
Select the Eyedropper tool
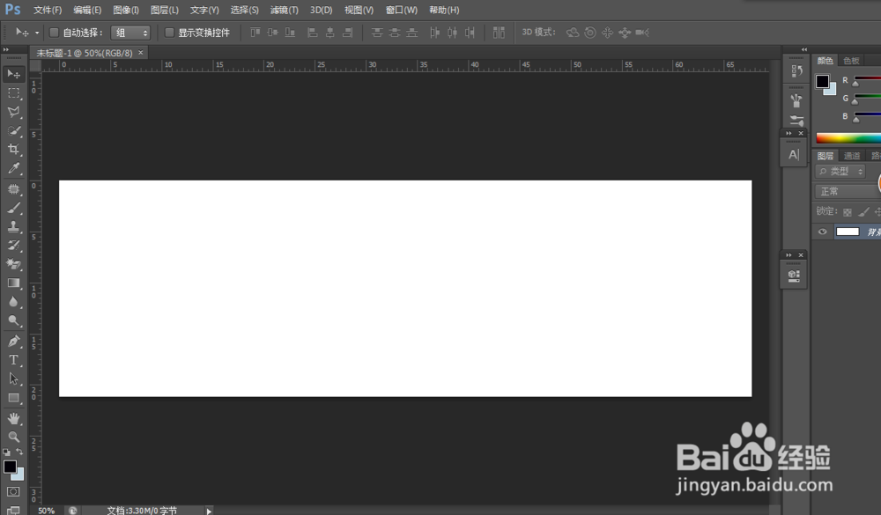(13, 168)
